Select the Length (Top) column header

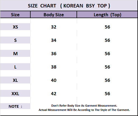(107, 15)
